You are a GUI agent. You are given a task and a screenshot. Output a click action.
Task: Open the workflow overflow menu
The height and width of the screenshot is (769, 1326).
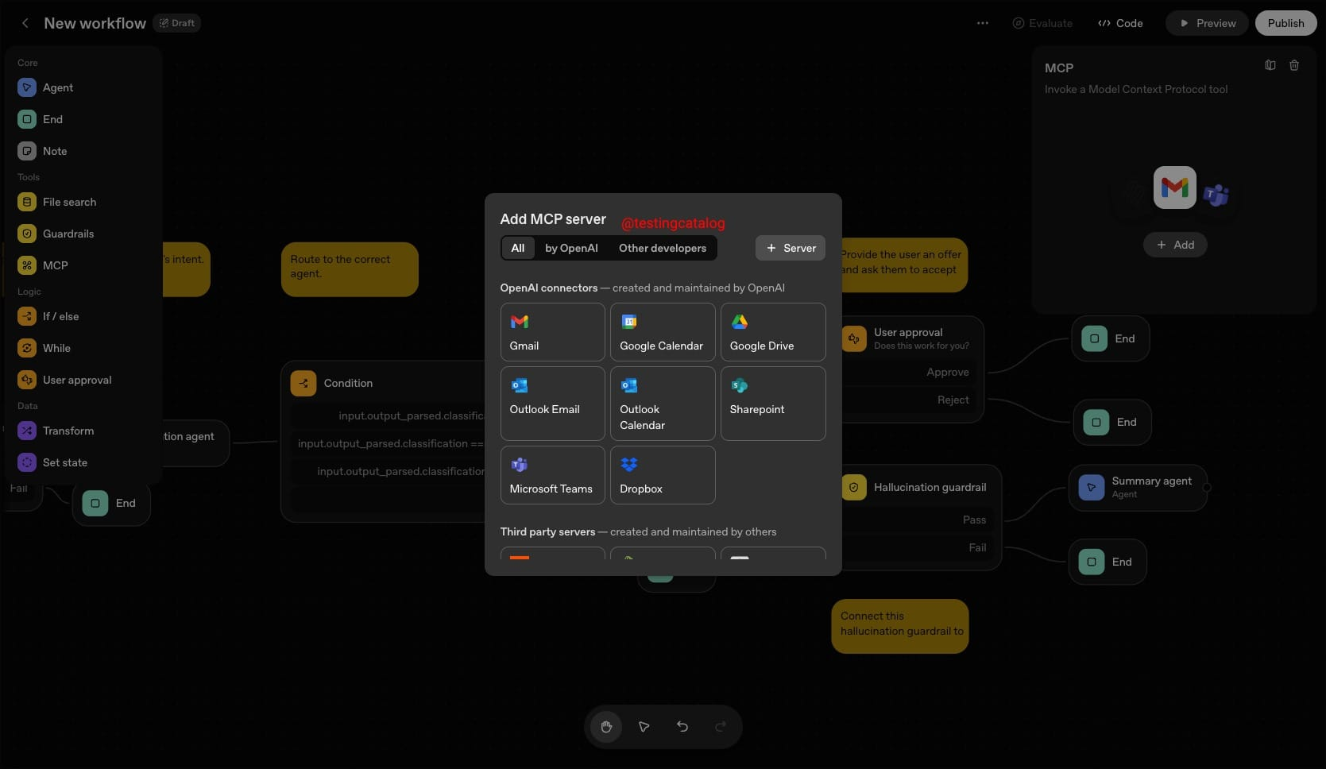coord(982,23)
